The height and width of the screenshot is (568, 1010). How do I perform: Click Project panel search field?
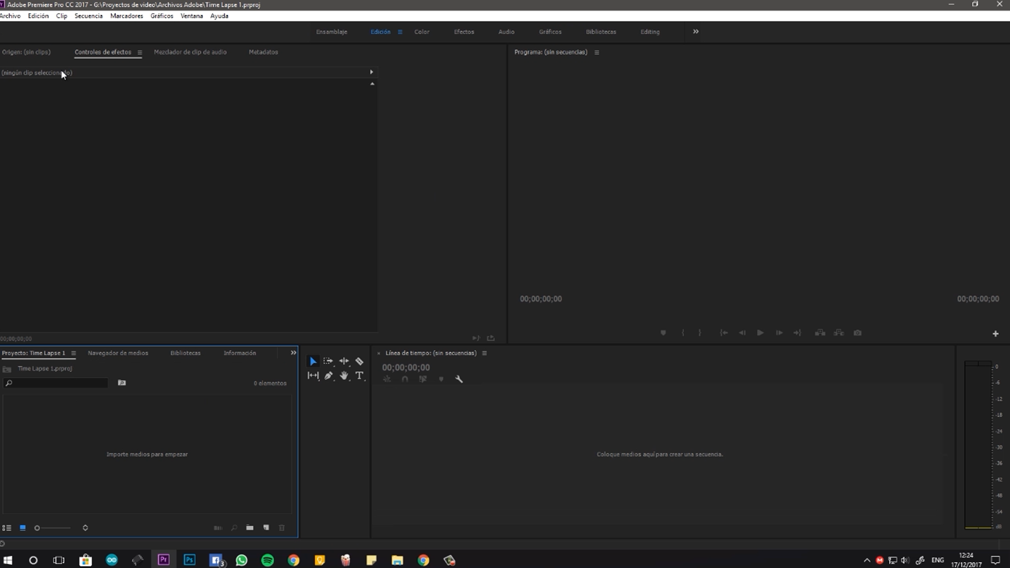click(x=55, y=383)
